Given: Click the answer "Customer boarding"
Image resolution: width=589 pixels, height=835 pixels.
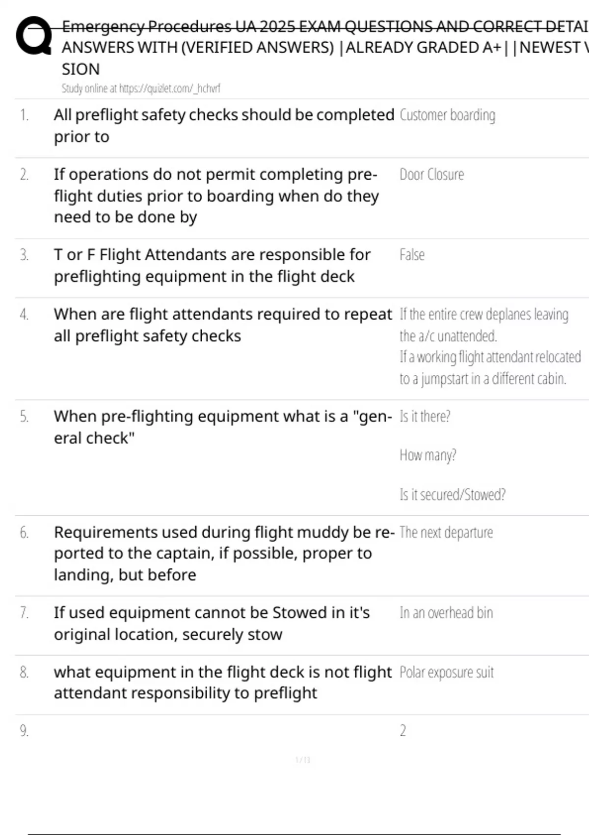Looking at the screenshot, I should pos(447,115).
